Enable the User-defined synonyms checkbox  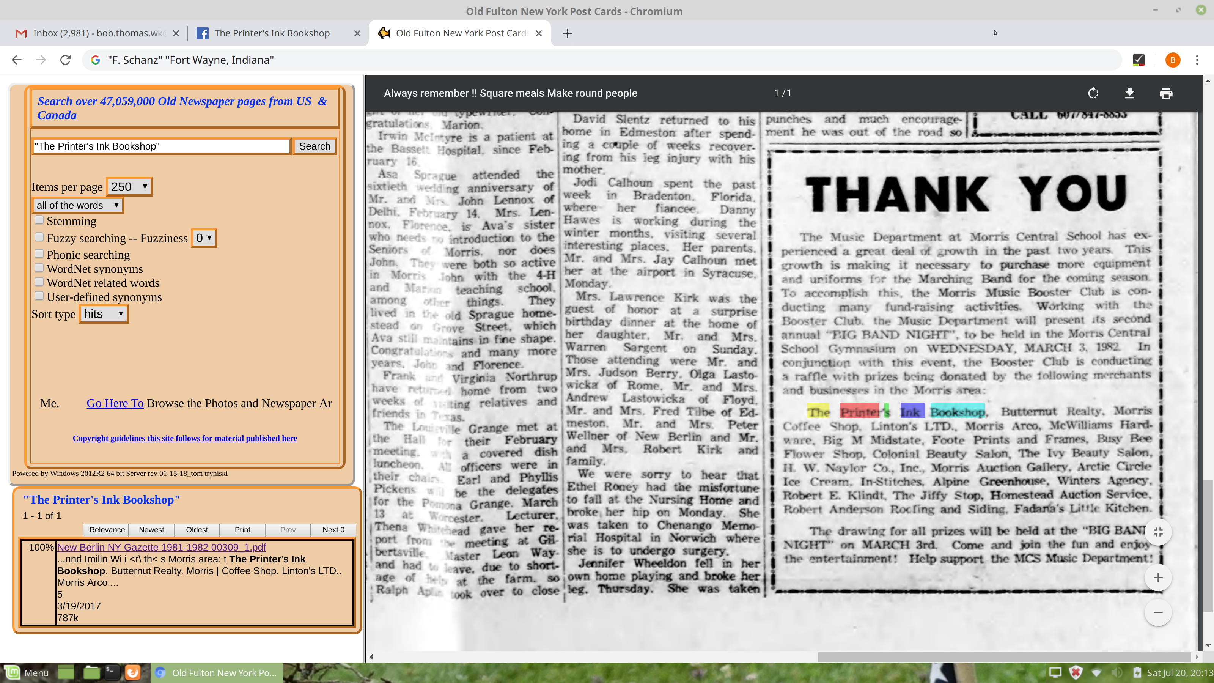[39, 296]
